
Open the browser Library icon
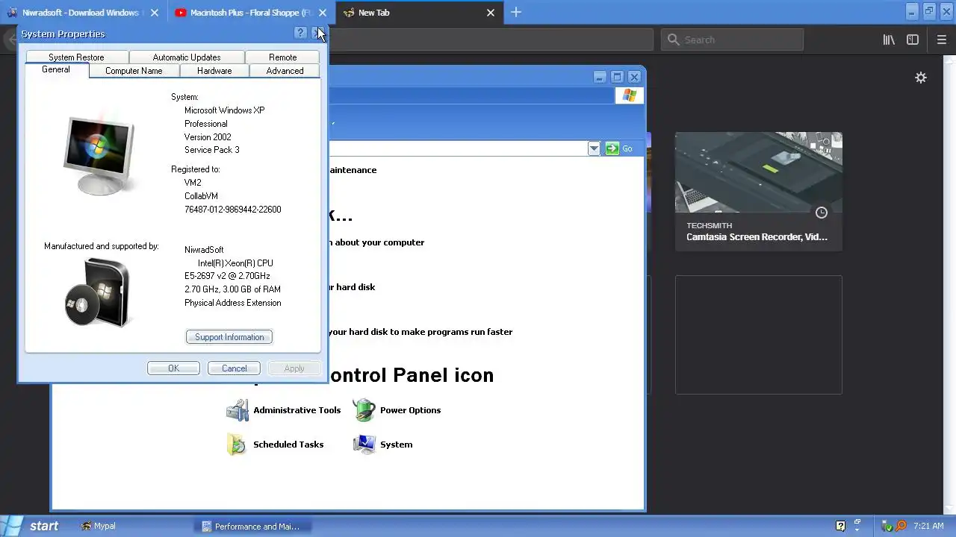889,40
